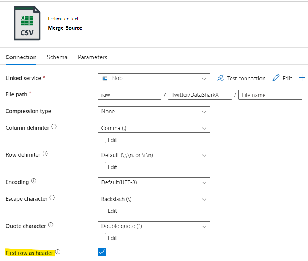Enable the Edit checkbox under Escape character

tap(102, 210)
